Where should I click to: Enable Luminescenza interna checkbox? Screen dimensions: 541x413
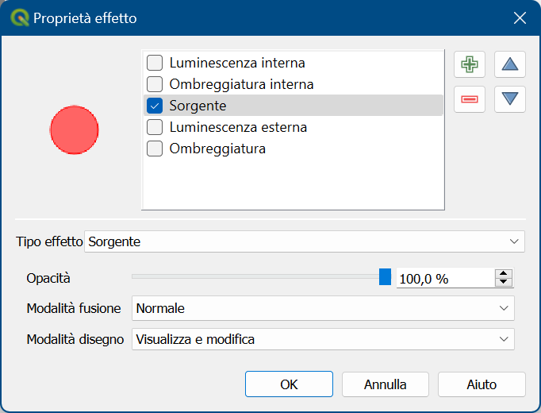tap(155, 63)
